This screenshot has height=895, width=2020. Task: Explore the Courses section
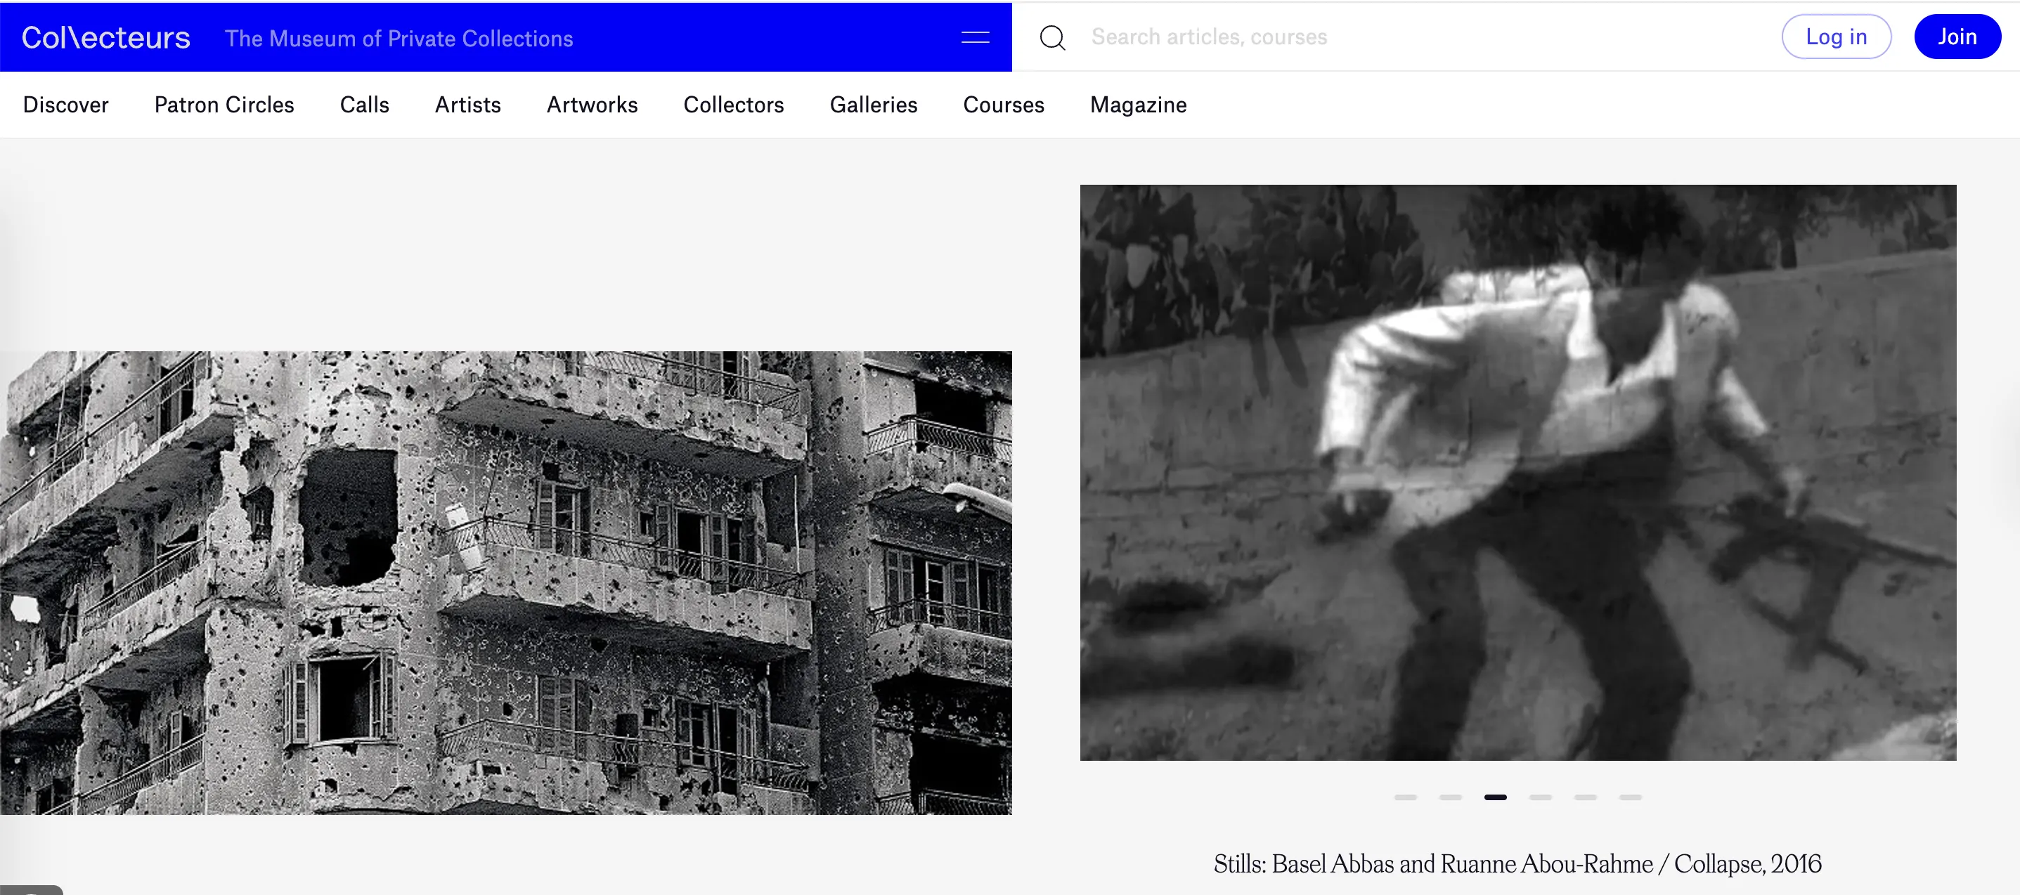1004,105
